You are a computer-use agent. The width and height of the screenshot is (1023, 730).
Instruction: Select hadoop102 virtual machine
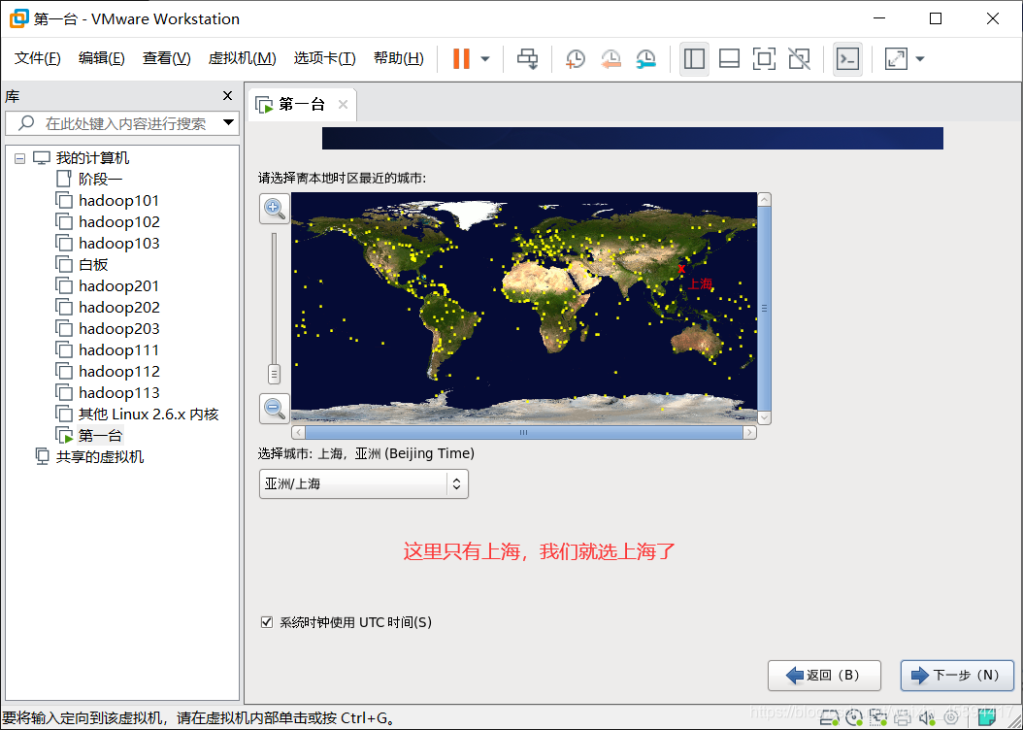(118, 221)
